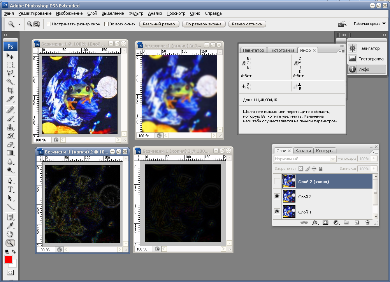The width and height of the screenshot is (390, 282).
Task: Switch to the 'Гистограмма' tab in the Info panel group
Action: [x=281, y=50]
